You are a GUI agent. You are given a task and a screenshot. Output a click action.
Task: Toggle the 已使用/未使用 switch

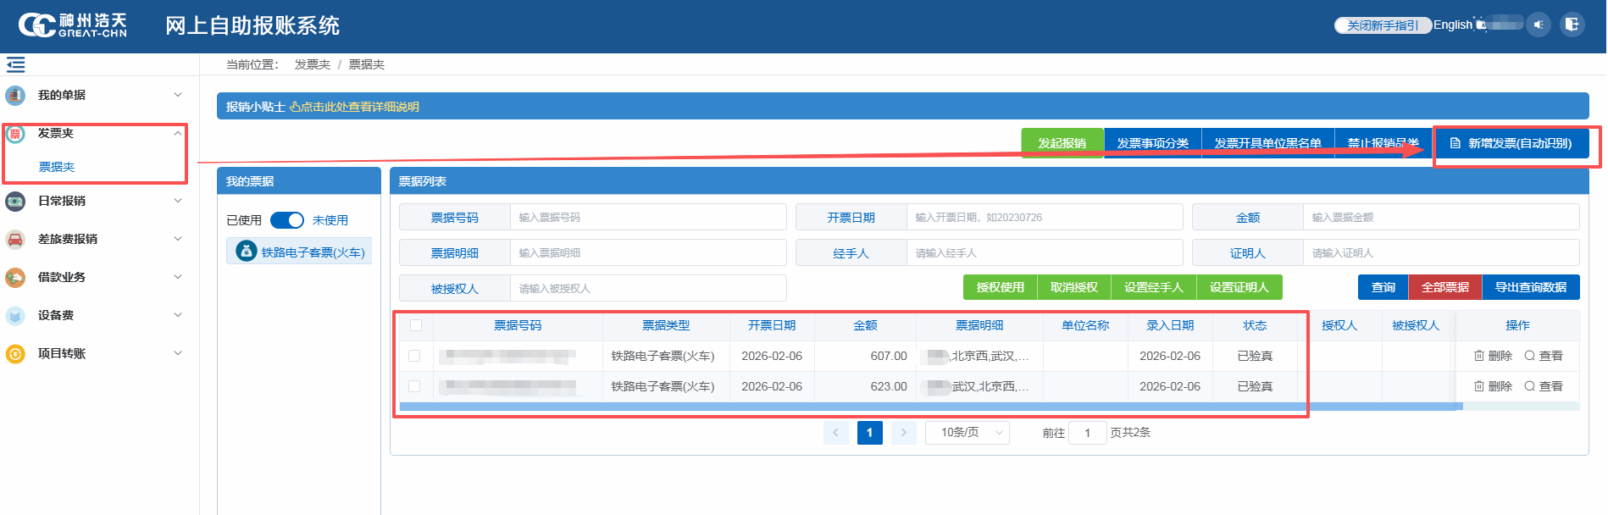(x=287, y=220)
